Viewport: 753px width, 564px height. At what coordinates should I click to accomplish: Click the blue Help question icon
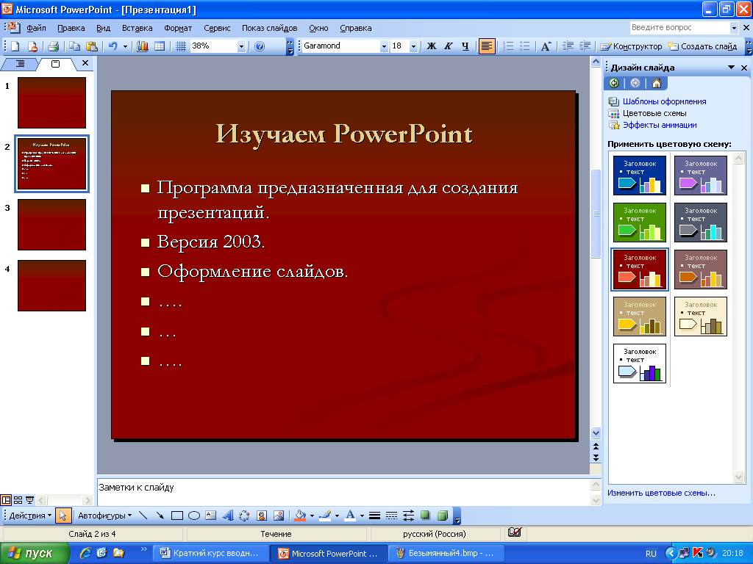point(260,46)
